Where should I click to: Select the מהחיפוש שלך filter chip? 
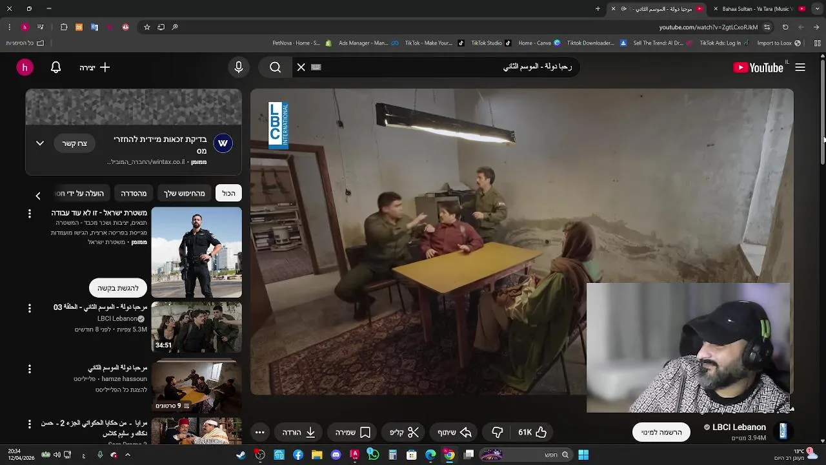(x=184, y=193)
